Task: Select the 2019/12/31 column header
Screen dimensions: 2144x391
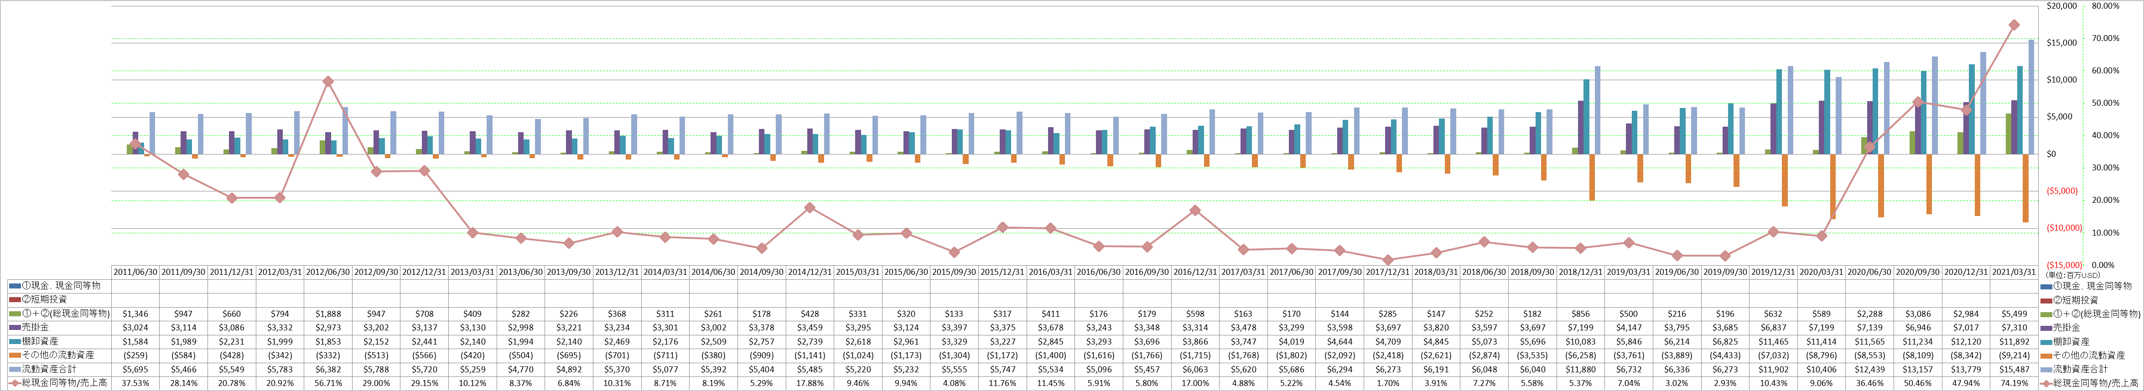Action: [x=1774, y=272]
